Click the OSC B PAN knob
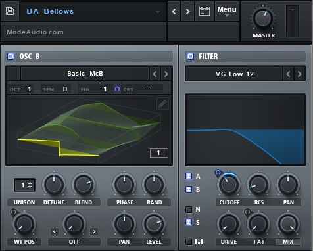The width and height of the screenshot is (313, 251). click(x=124, y=223)
